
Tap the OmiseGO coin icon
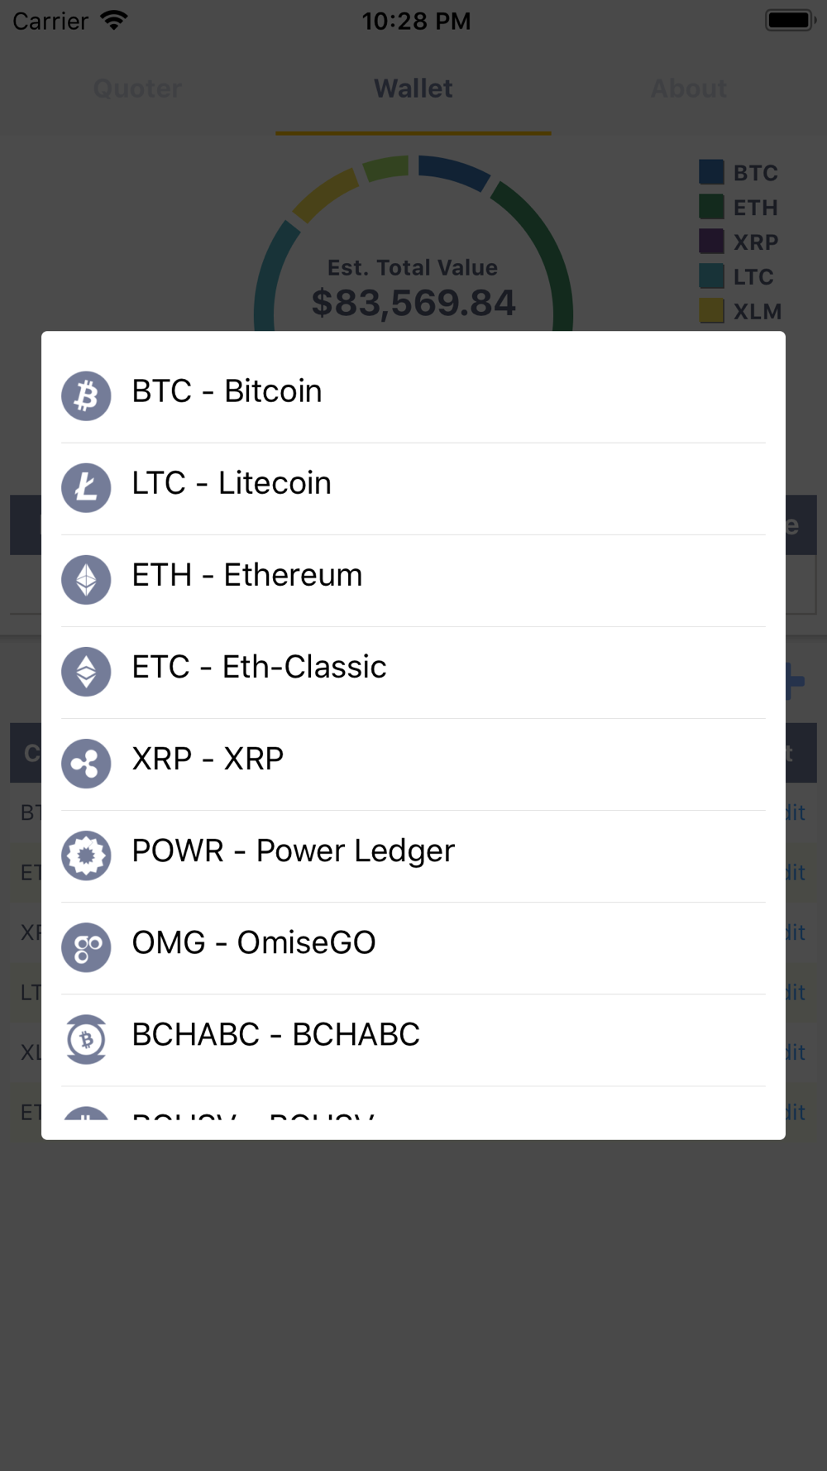(86, 947)
